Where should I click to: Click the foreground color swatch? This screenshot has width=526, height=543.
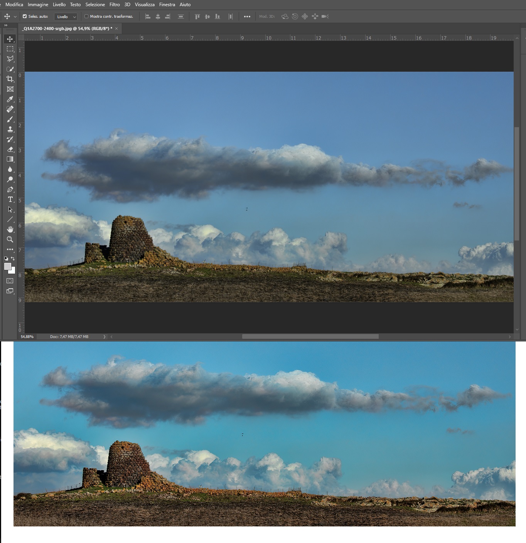click(7, 266)
